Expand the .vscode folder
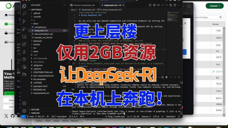 pos(37,17)
